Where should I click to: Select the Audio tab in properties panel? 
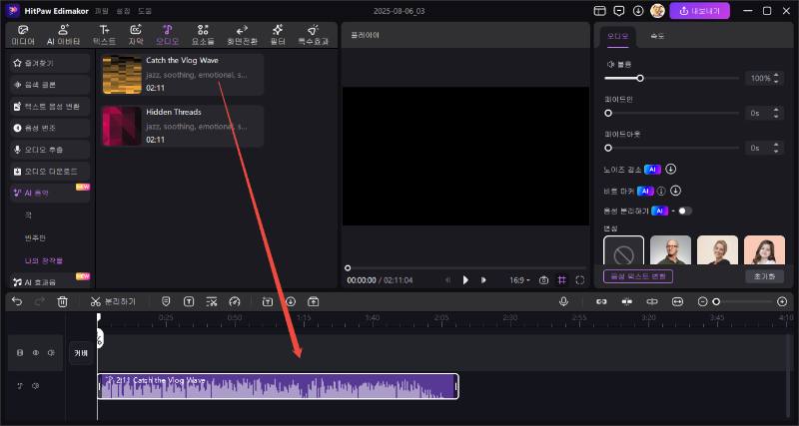coord(617,36)
